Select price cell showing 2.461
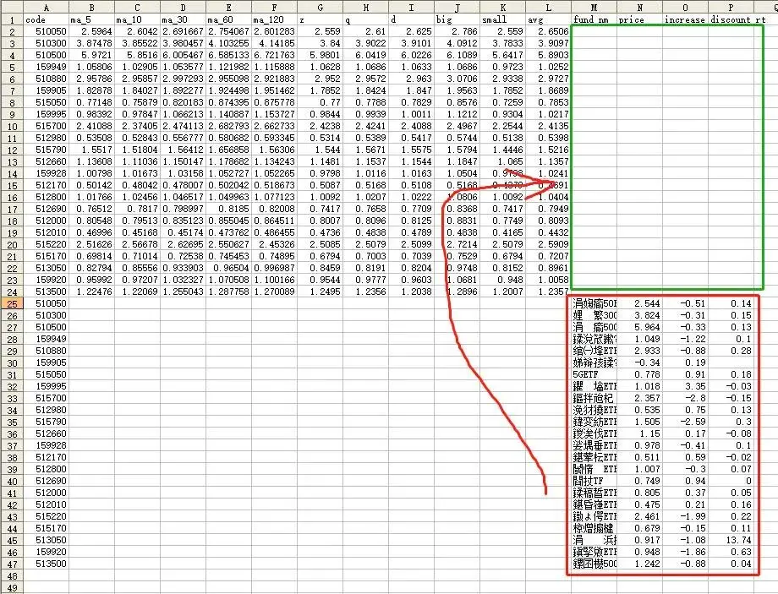This screenshot has width=778, height=594. point(639,516)
